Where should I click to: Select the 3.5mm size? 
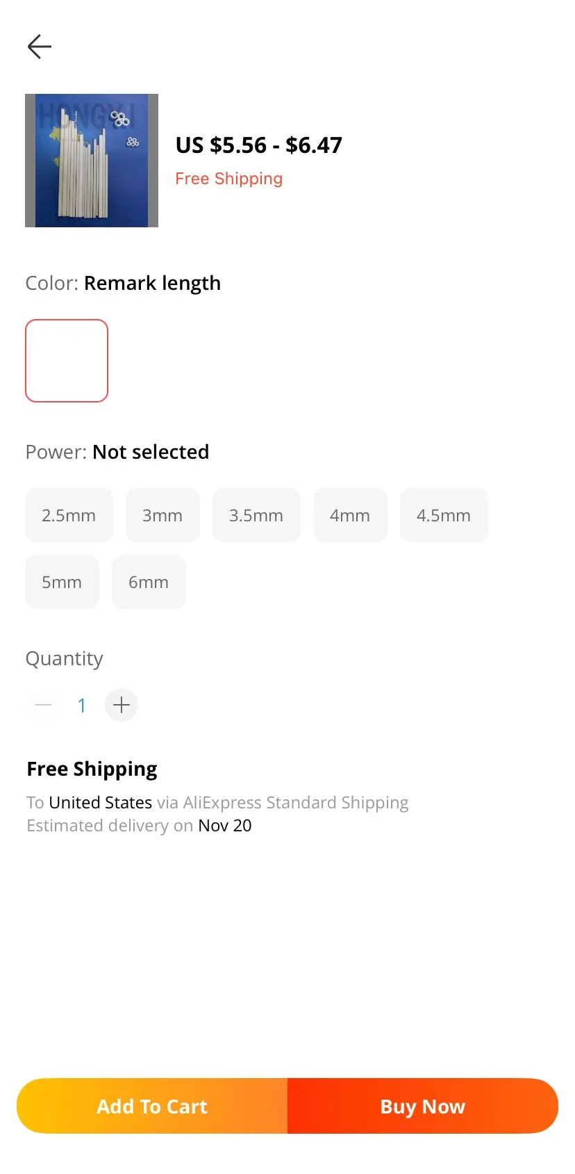coord(256,515)
